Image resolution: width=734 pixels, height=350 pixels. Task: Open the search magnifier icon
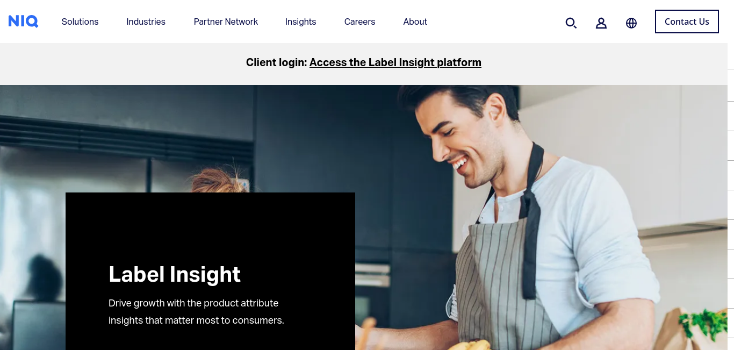pyautogui.click(x=571, y=23)
